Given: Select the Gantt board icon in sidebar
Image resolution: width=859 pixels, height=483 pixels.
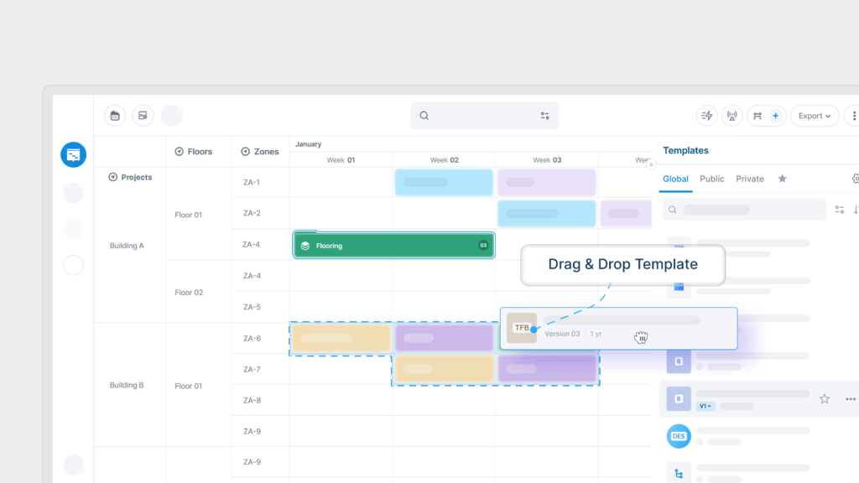Looking at the screenshot, I should (74, 154).
